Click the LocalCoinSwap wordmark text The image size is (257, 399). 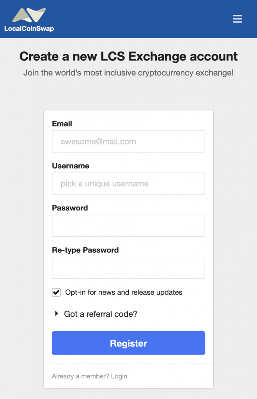tap(29, 28)
